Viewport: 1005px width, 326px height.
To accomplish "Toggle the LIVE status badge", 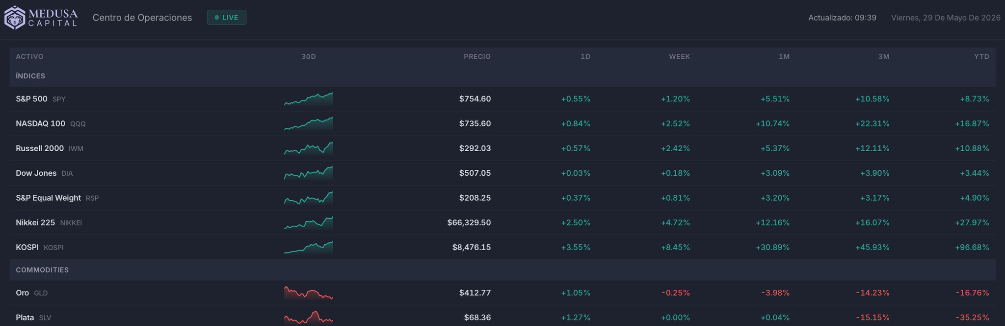I will point(227,18).
